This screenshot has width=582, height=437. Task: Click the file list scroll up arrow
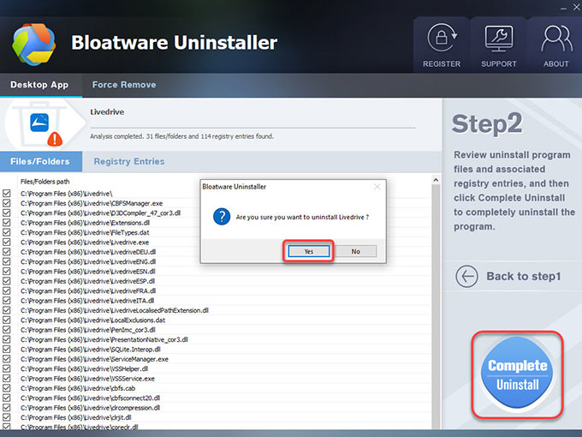[x=436, y=180]
